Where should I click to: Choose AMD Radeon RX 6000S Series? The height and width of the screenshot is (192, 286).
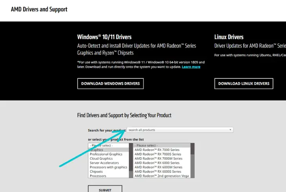tap(162, 172)
